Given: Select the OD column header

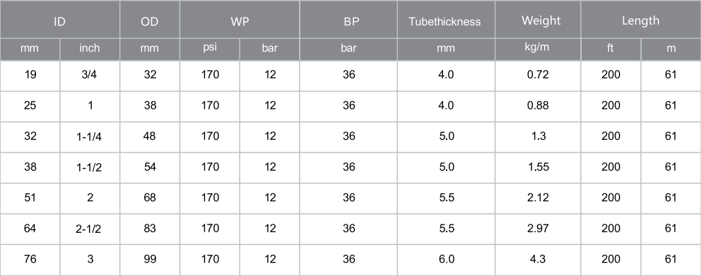Looking at the screenshot, I should [150, 20].
